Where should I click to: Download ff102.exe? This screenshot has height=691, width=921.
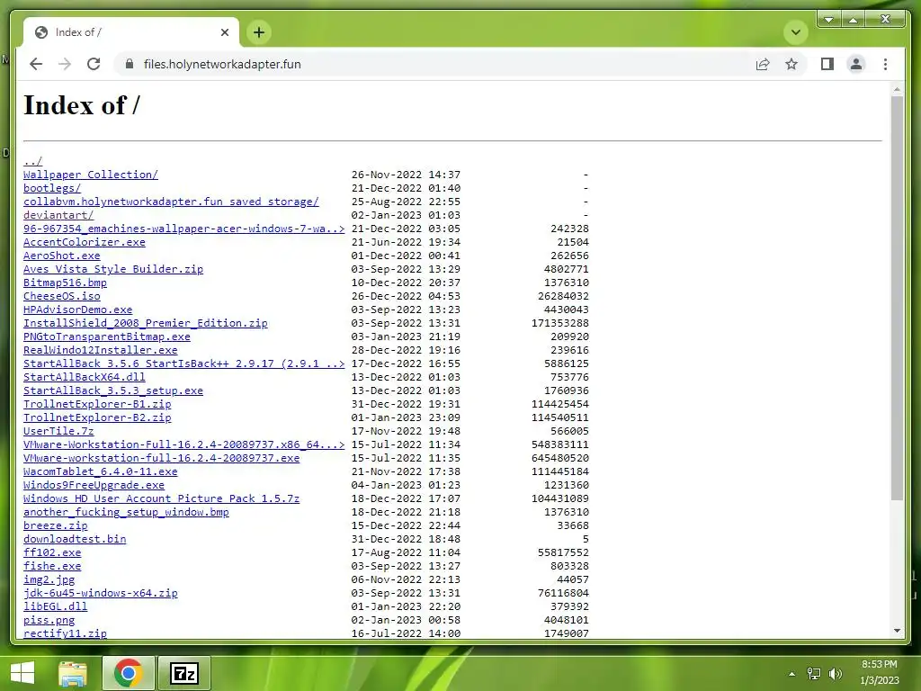click(x=51, y=553)
